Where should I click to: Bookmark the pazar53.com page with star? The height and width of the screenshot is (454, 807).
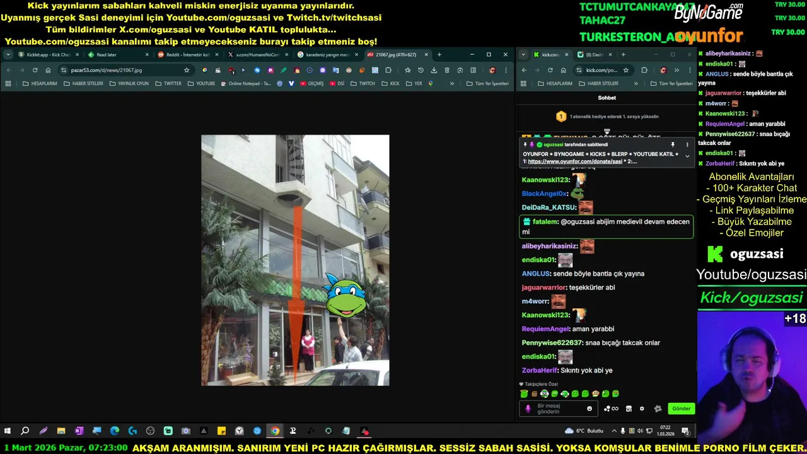point(187,70)
